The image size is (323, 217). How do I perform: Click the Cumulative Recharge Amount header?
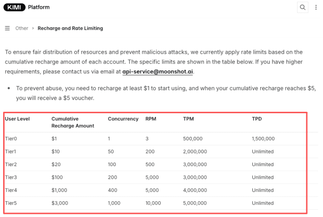coord(73,122)
